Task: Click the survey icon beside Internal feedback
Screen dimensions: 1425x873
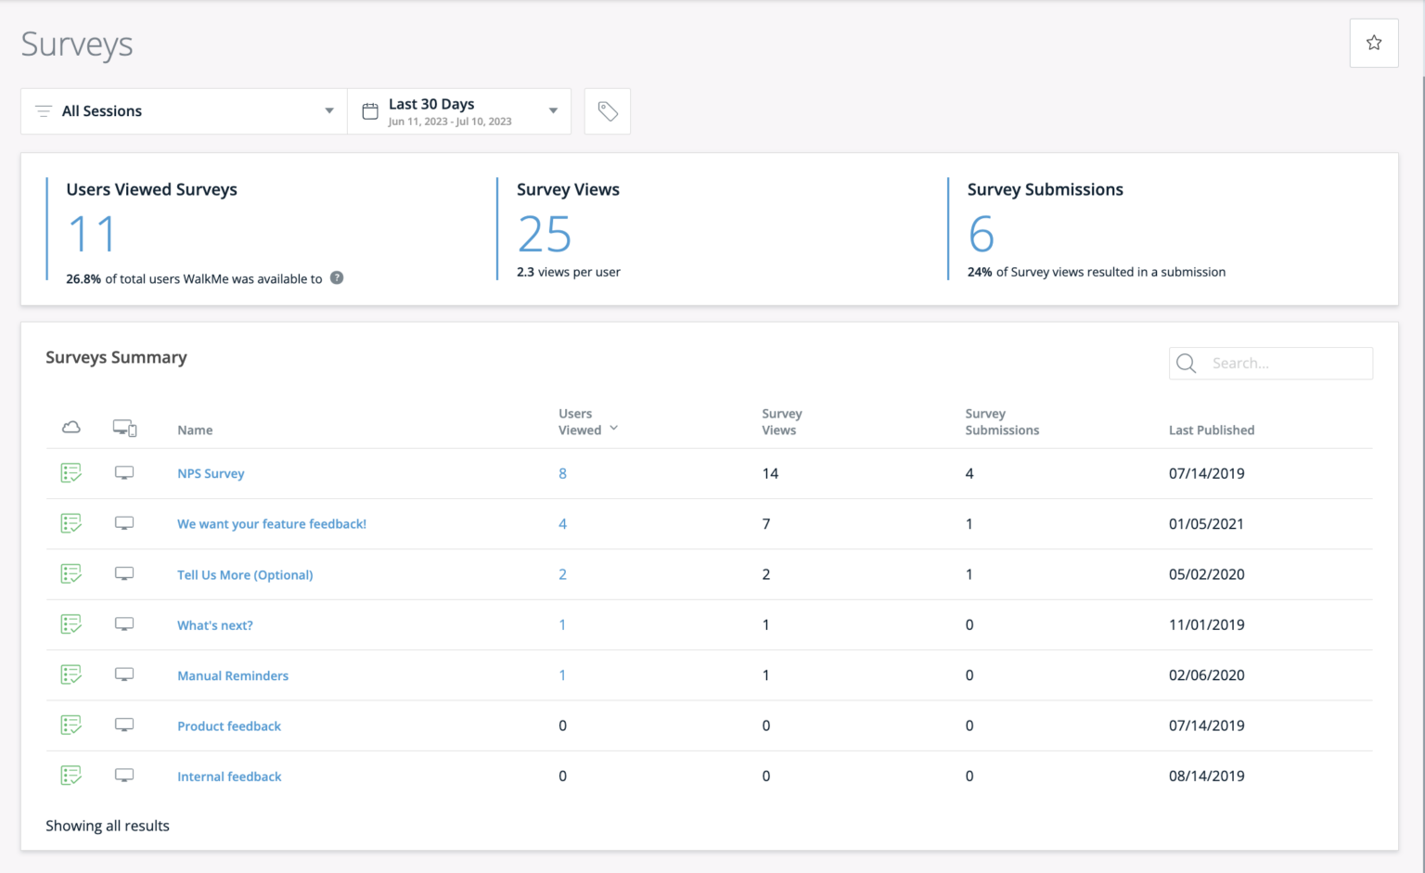Action: click(71, 776)
